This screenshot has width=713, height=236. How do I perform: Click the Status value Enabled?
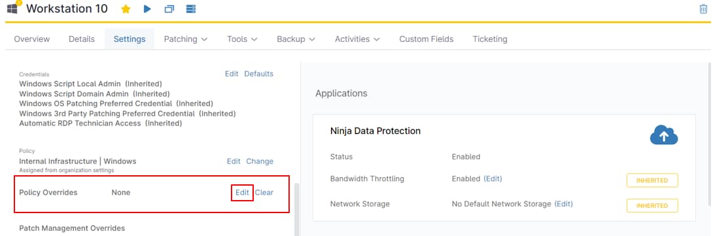click(466, 157)
